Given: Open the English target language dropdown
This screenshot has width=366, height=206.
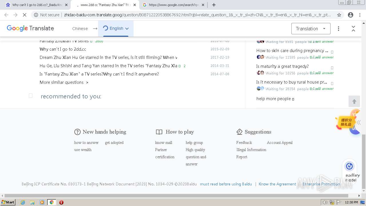Looking at the screenshot, I should point(116,28).
